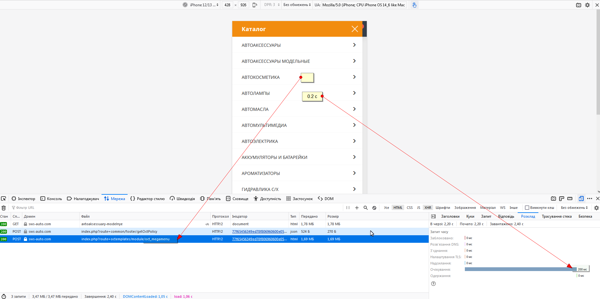Toggle the JS request filter

tap(418, 208)
